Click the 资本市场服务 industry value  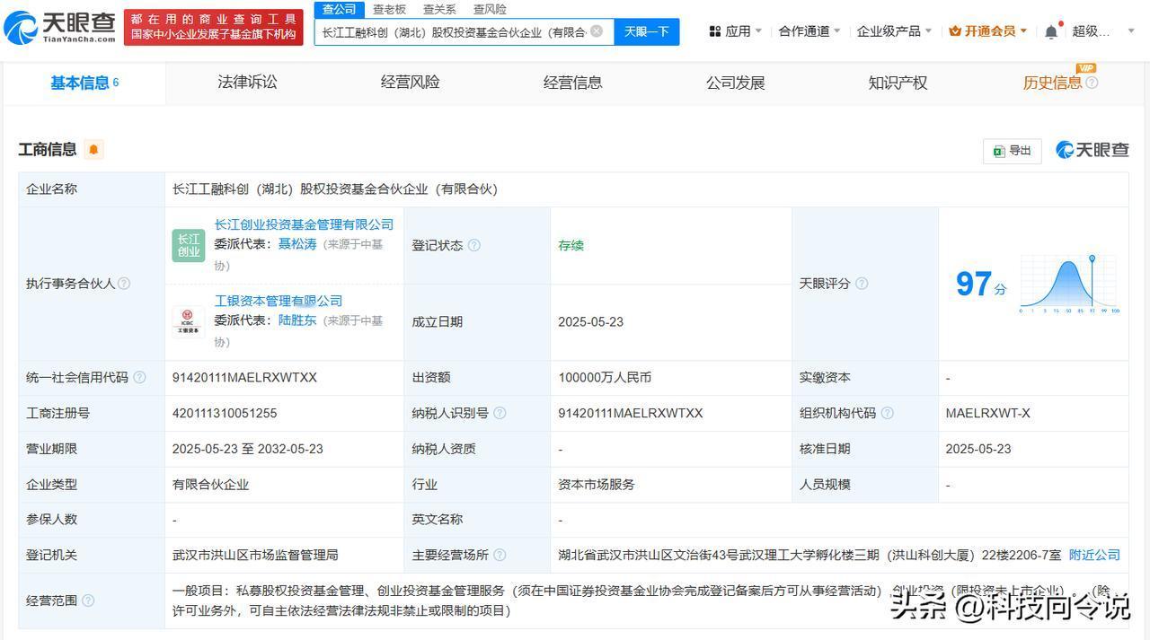tap(597, 484)
